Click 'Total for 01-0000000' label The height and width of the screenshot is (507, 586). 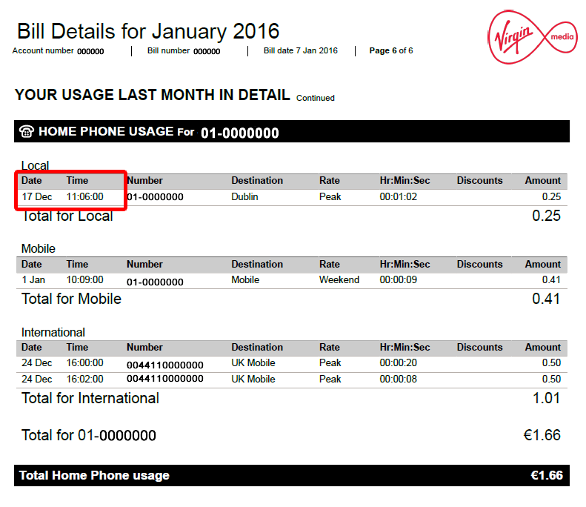click(89, 436)
